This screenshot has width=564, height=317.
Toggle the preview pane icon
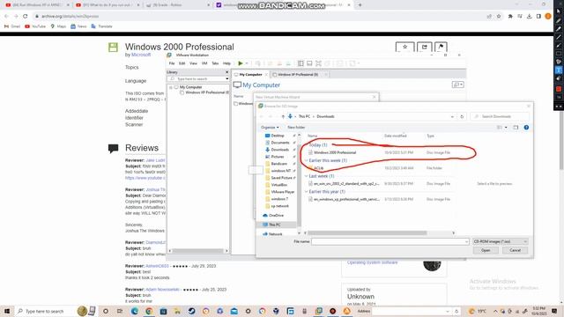coord(516,127)
